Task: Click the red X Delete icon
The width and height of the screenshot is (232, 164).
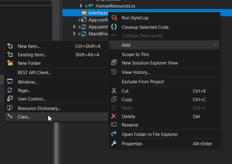Action: tap(114, 116)
